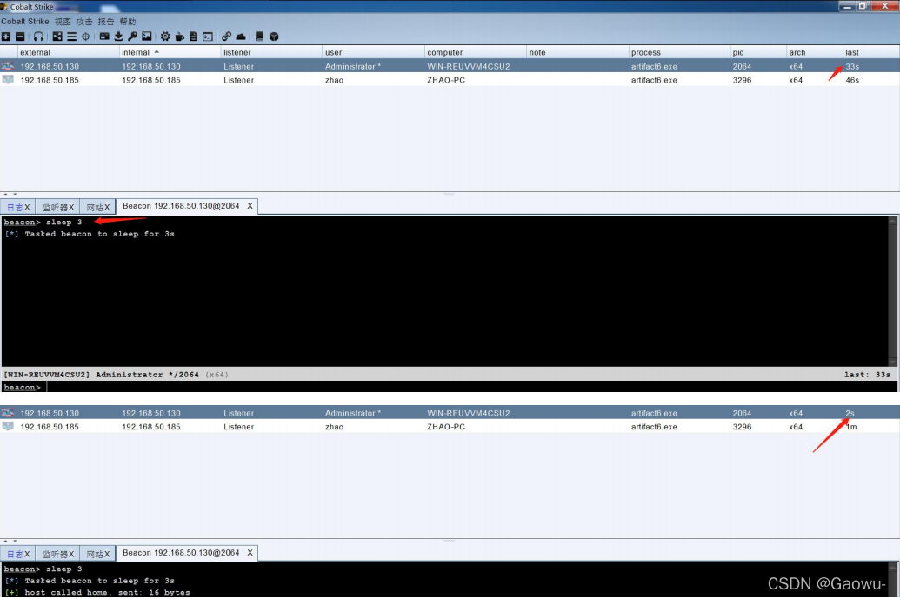Click the last column header
Screen dimensions: 900x599
[870, 52]
